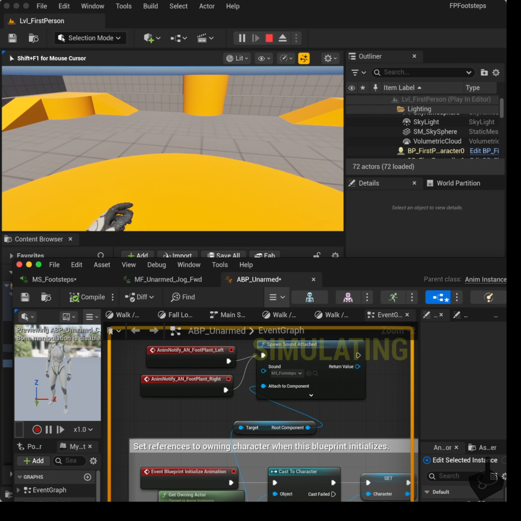The width and height of the screenshot is (521, 521).
Task: Open Anim Instance parent class link
Action: 485,279
